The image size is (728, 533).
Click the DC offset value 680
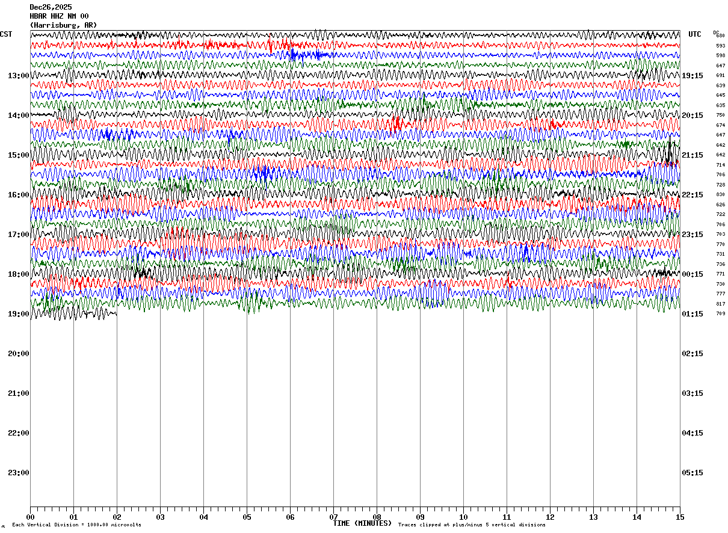tap(720, 36)
